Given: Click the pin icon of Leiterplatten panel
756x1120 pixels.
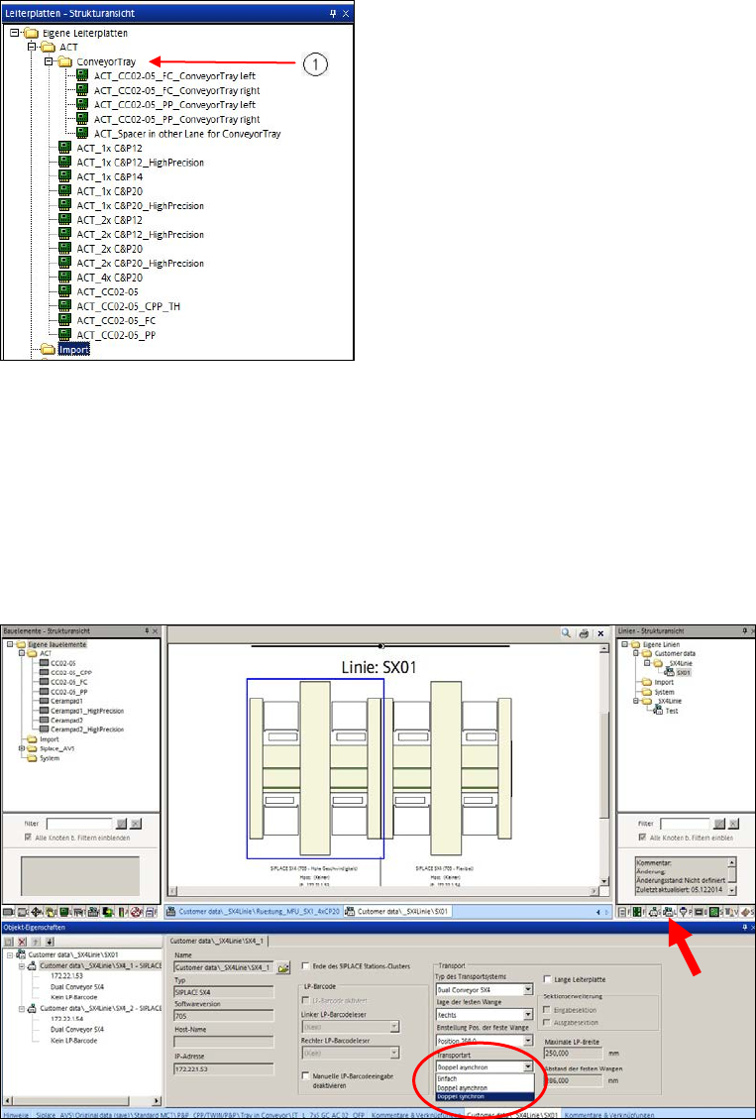Looking at the screenshot, I should (332, 15).
